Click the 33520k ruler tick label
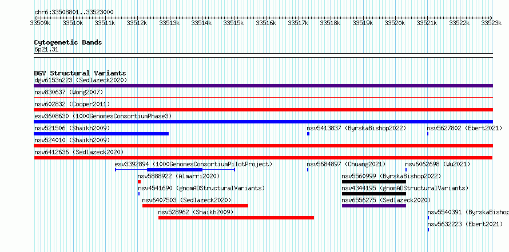The width and height of the screenshot is (509, 252). coord(395,23)
